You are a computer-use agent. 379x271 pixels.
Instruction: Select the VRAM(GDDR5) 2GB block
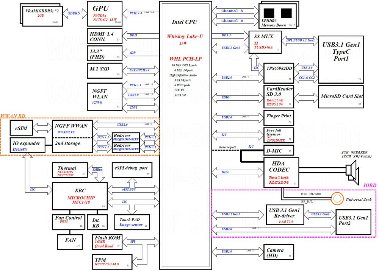pos(42,16)
